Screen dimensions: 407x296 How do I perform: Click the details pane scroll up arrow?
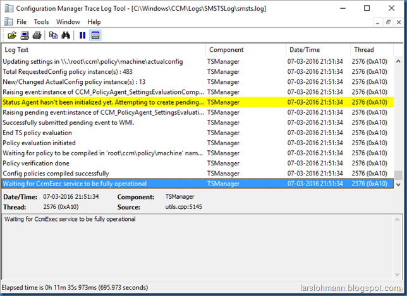click(x=398, y=220)
